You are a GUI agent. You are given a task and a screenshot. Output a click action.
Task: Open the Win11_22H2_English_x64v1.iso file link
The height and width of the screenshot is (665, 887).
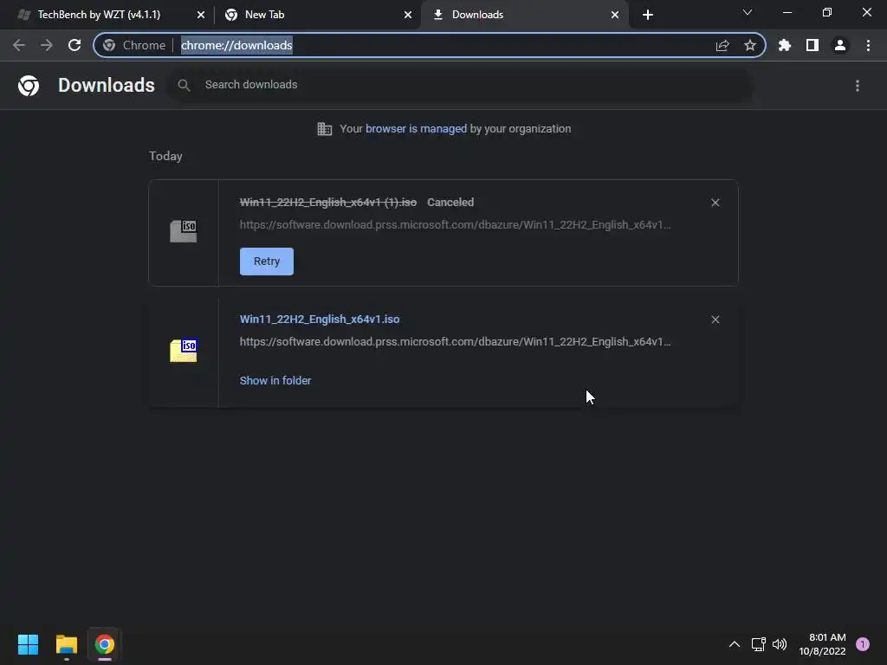point(320,320)
